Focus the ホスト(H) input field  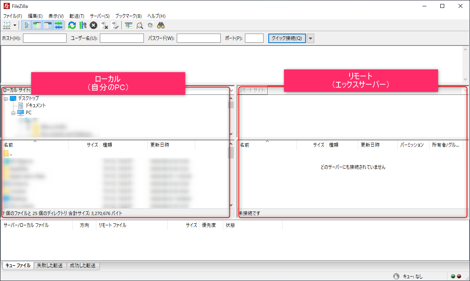click(45, 38)
